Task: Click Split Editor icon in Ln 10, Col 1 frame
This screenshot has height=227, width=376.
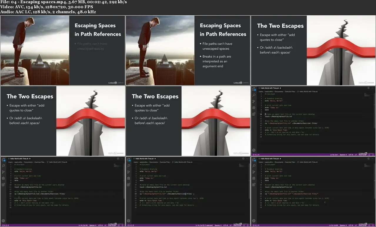Action: [369, 88]
